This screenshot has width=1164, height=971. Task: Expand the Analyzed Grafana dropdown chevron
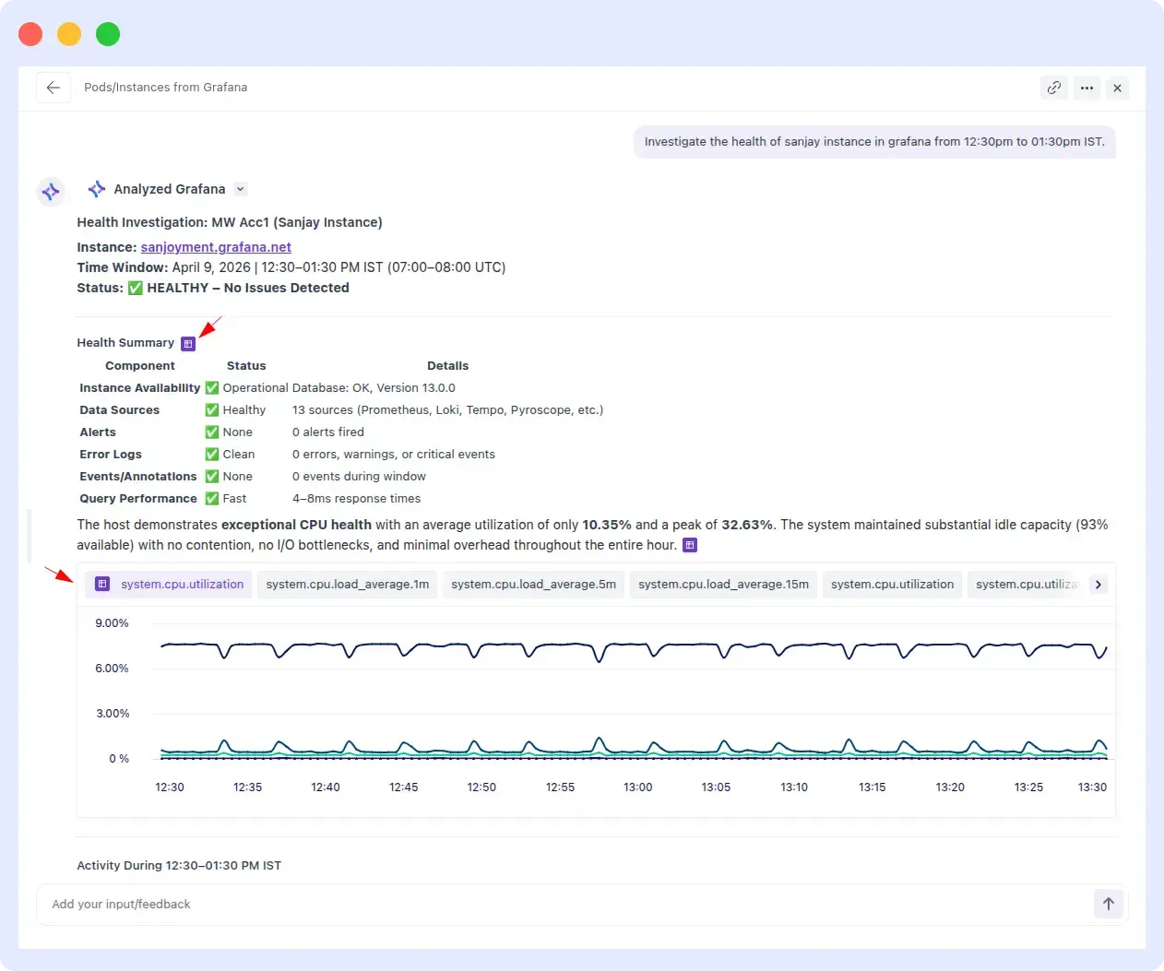241,189
